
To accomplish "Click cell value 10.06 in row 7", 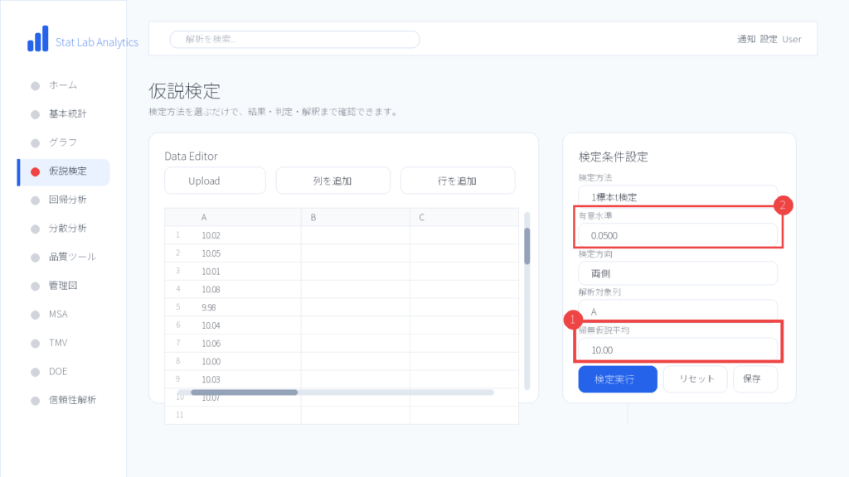I will [x=211, y=344].
